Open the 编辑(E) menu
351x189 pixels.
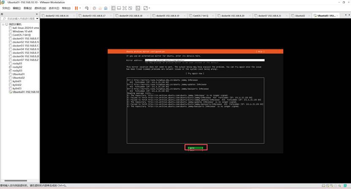[x=17, y=8]
